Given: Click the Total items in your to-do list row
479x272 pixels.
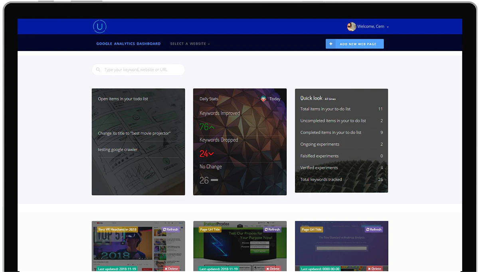Looking at the screenshot, I should (341, 109).
